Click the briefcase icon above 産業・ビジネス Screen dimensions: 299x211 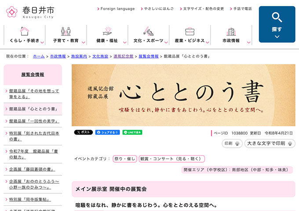click(x=190, y=31)
